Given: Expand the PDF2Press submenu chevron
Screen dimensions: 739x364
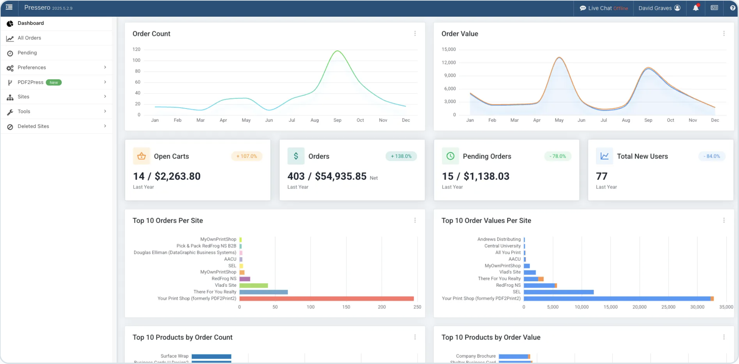Looking at the screenshot, I should (105, 82).
